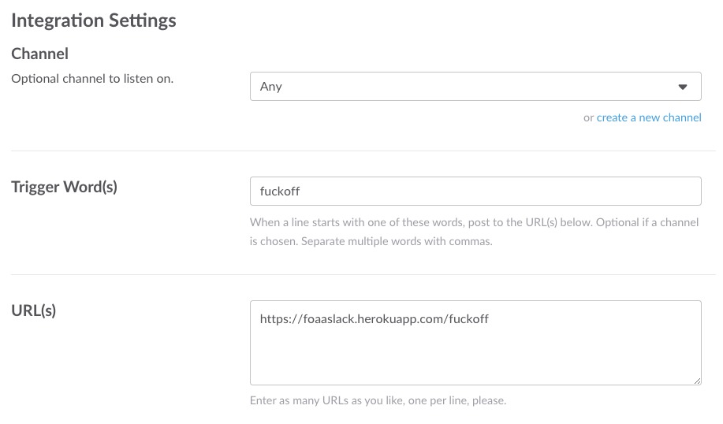Click the "URL(s)" field label
Screen dimensions: 723x424
(x=34, y=310)
